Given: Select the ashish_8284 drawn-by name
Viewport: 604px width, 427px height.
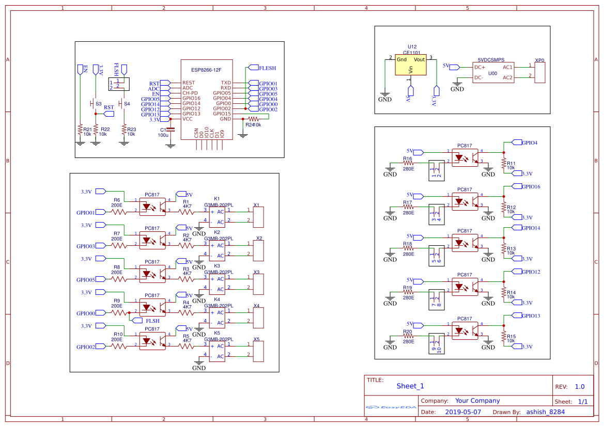Looking at the screenshot, I should [x=545, y=412].
